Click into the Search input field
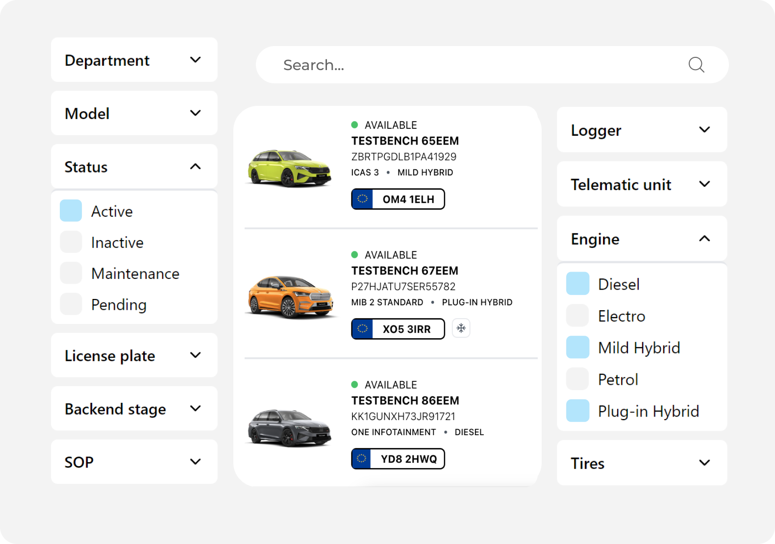 471,65
